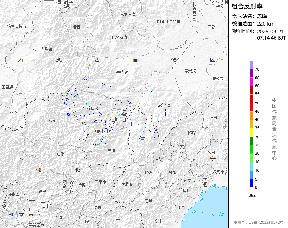Screen dimensions: 288x228
Task: Click the '朝阳' map label
Action: (173, 172)
